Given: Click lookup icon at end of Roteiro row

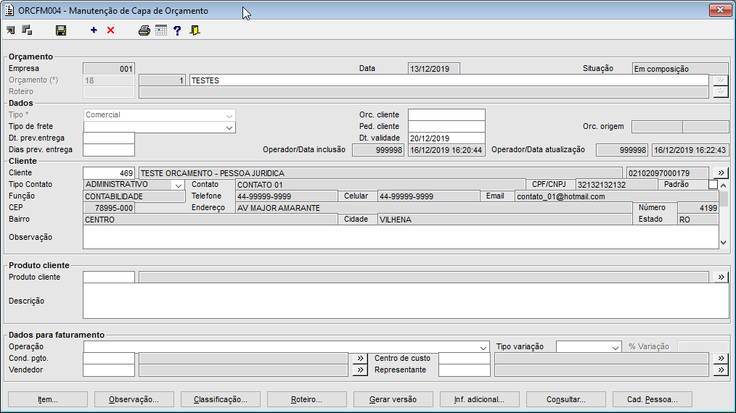Looking at the screenshot, I should 721,92.
